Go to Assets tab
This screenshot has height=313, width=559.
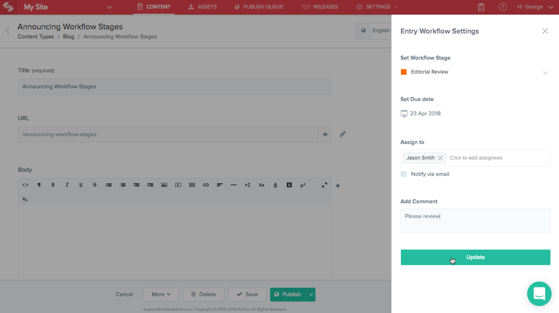[202, 7]
